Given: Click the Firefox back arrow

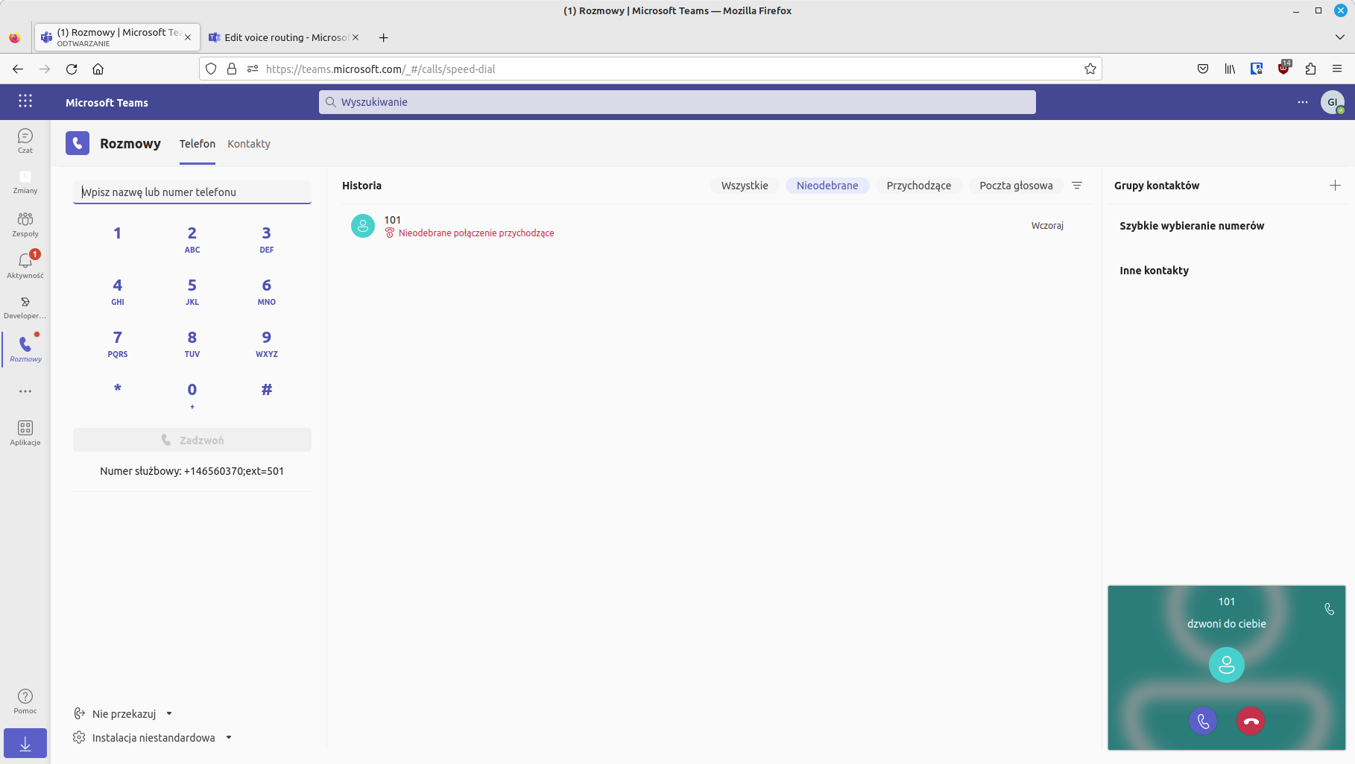Looking at the screenshot, I should (18, 69).
